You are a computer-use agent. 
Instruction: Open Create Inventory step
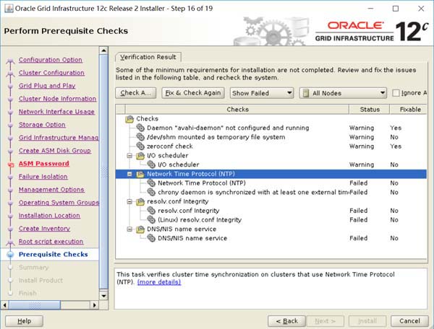click(x=44, y=228)
